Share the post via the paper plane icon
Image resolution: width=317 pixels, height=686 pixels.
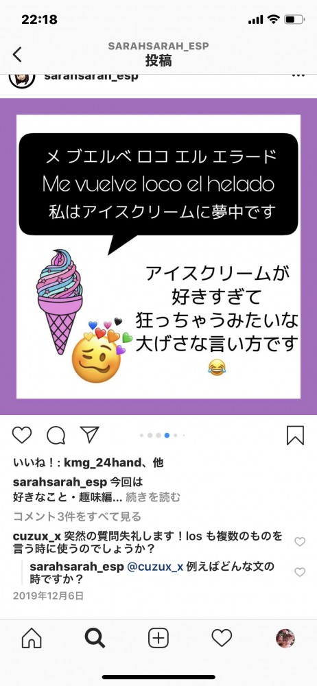point(90,434)
